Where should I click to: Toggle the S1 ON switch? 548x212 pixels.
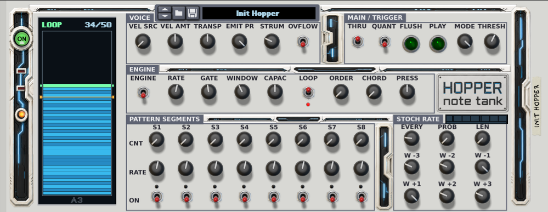157,197
